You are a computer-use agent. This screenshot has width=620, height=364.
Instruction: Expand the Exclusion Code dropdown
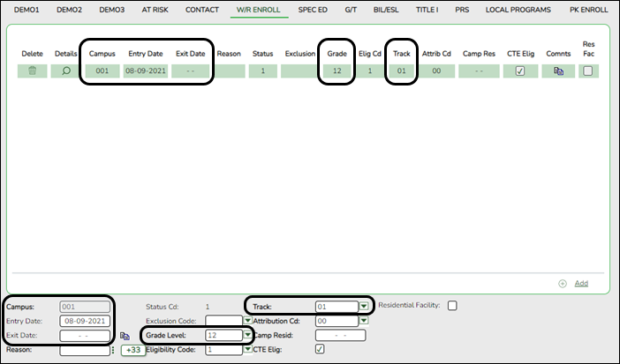pyautogui.click(x=247, y=321)
